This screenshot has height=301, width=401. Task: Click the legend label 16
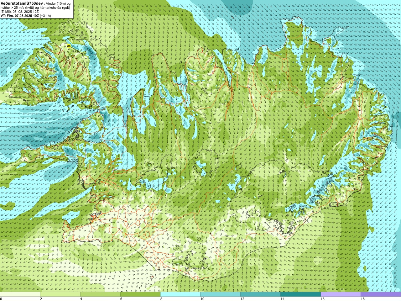322,299
